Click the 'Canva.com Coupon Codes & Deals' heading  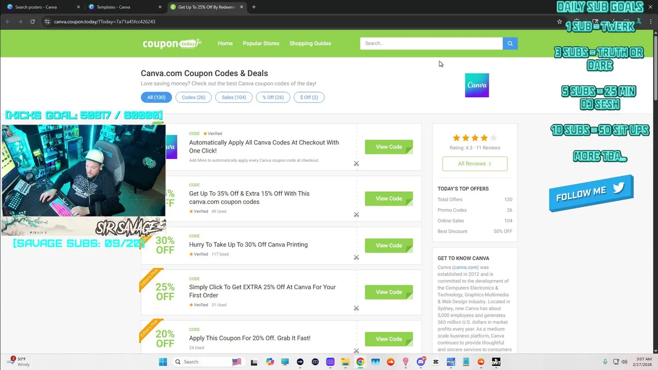[204, 73]
